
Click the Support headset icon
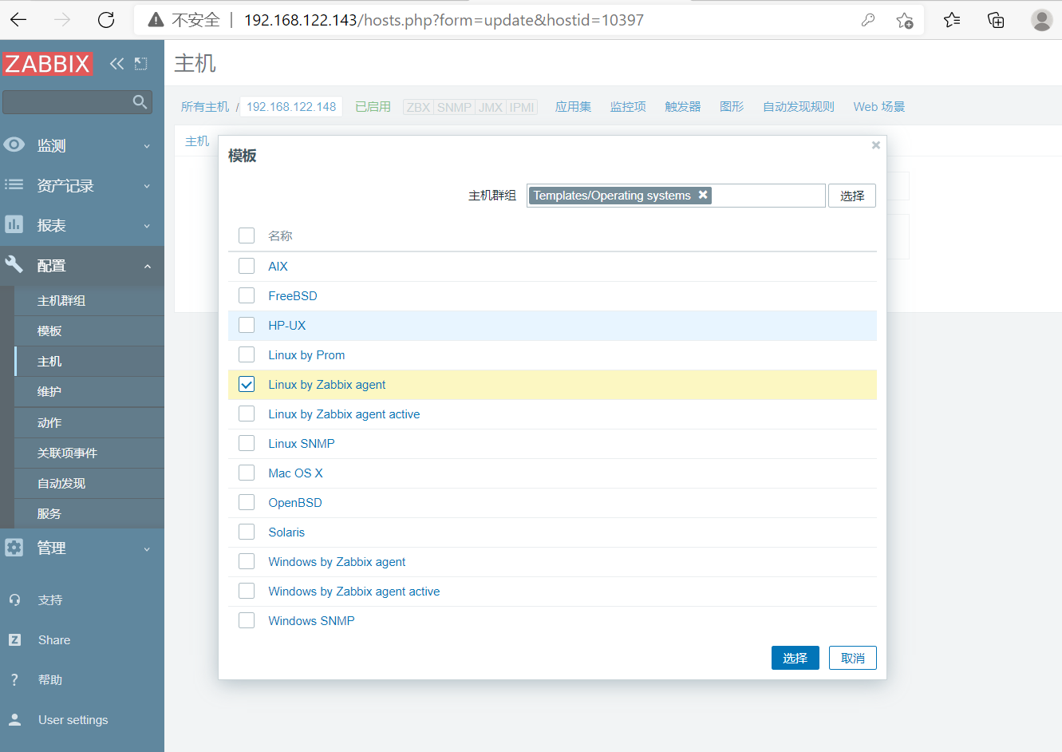(x=14, y=600)
